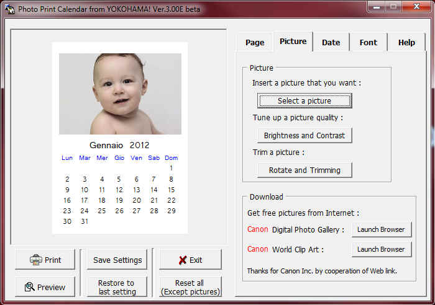
Task: Click the Rotate and Trimming button
Action: click(304, 170)
